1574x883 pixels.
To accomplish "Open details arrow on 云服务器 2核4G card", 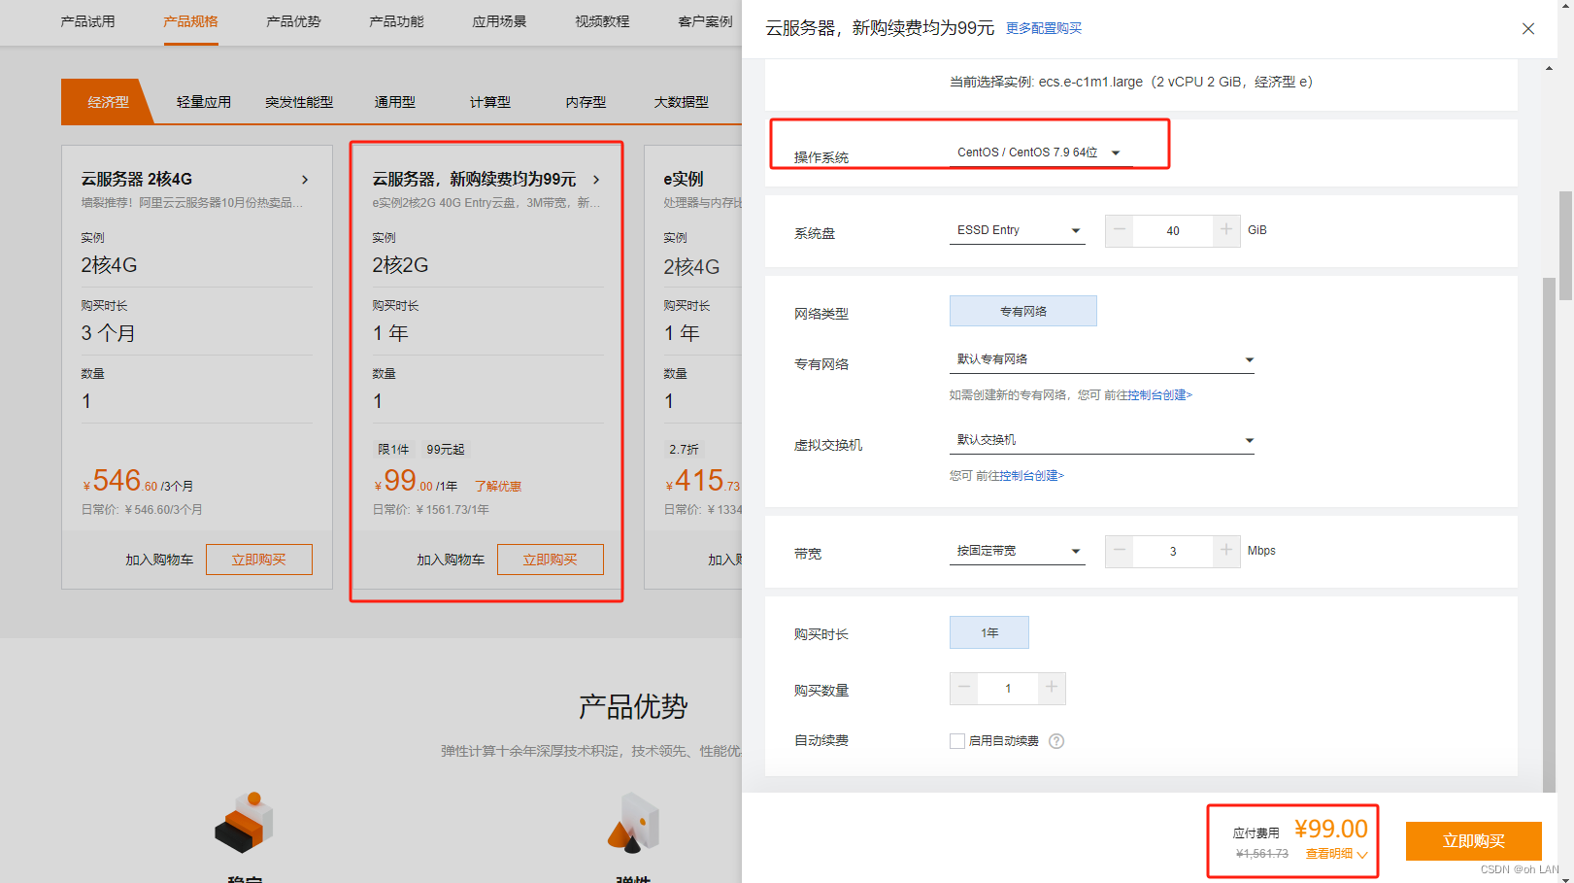I will (x=305, y=179).
